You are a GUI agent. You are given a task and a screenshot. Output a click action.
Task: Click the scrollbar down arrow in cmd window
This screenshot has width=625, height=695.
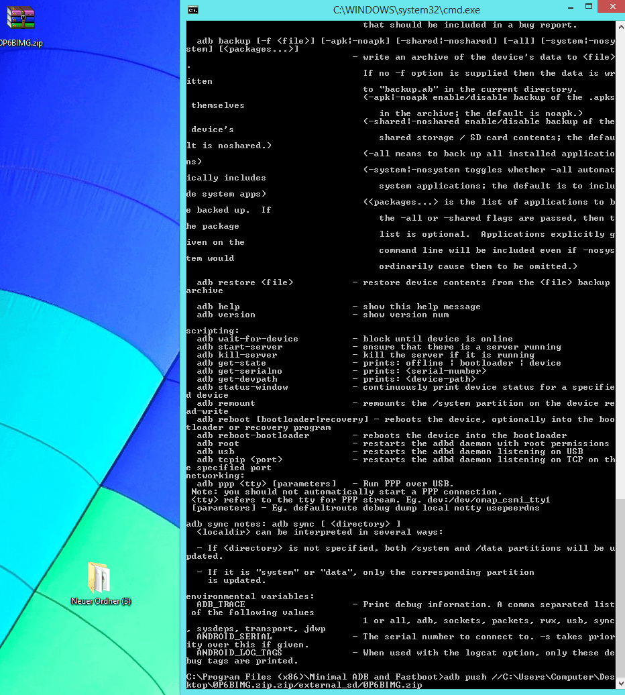point(621,683)
